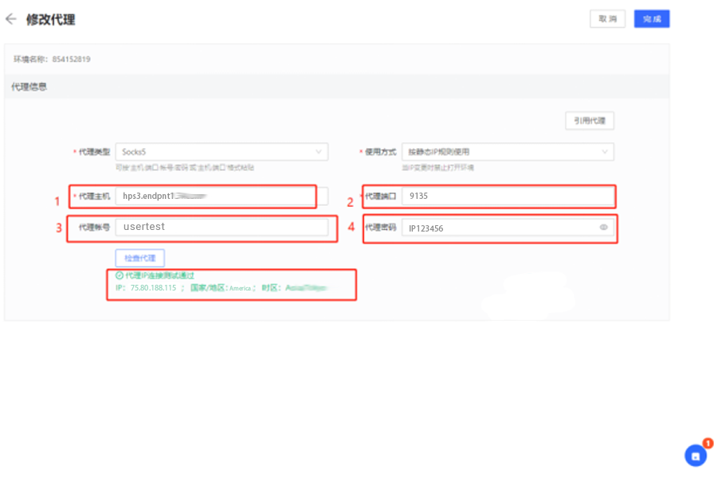
Task: Click the 取消 button
Action: 607,19
